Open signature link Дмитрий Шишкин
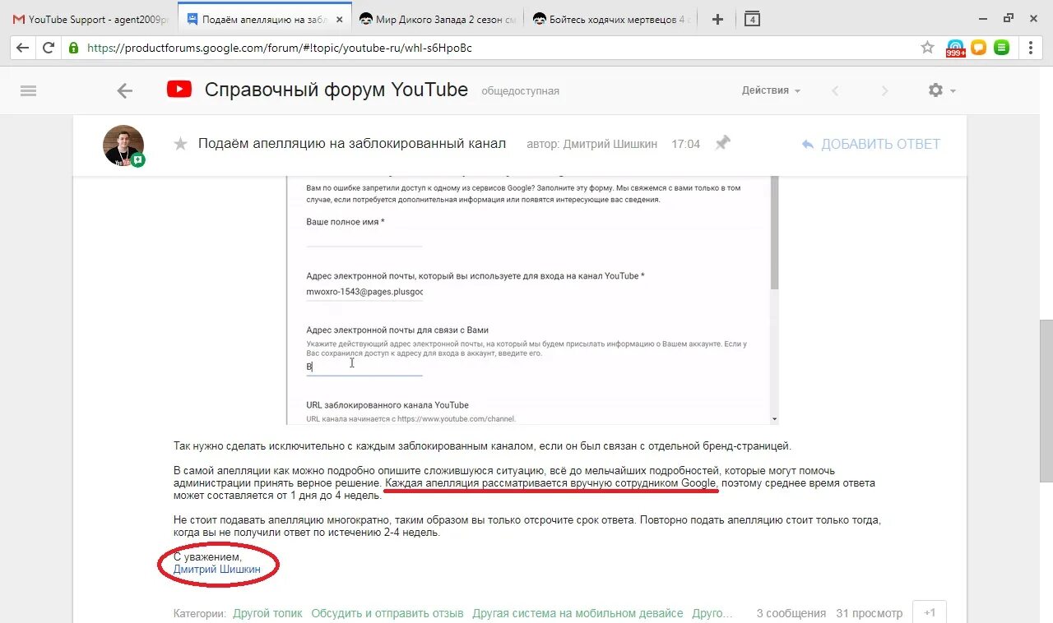 [217, 569]
